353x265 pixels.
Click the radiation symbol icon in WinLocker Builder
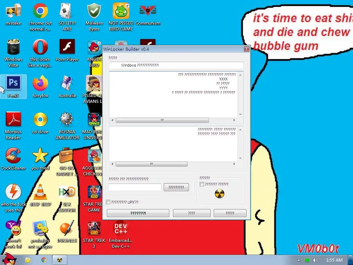(220, 194)
